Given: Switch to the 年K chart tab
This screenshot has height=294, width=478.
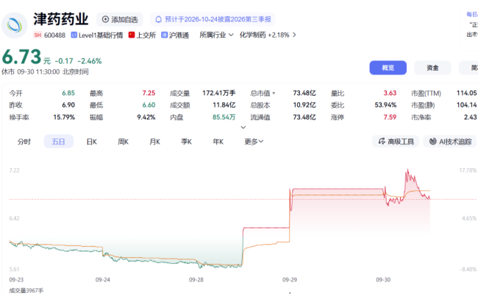Looking at the screenshot, I should (x=218, y=141).
